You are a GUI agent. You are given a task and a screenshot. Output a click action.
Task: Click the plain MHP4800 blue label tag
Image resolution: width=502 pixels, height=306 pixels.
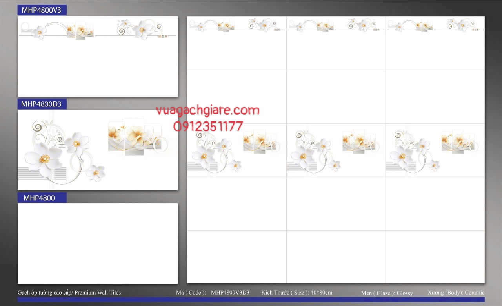(42, 198)
